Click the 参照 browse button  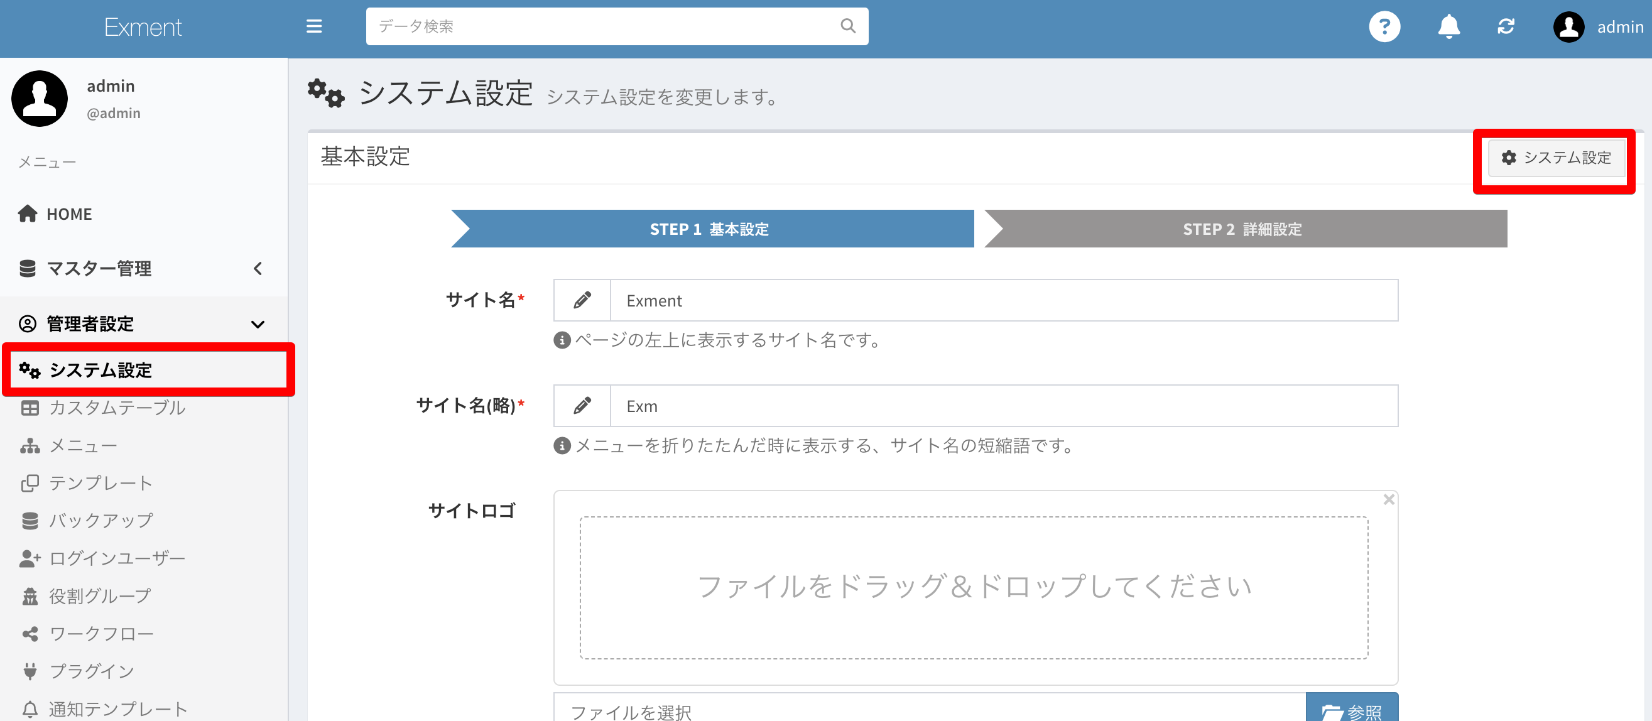(x=1351, y=709)
